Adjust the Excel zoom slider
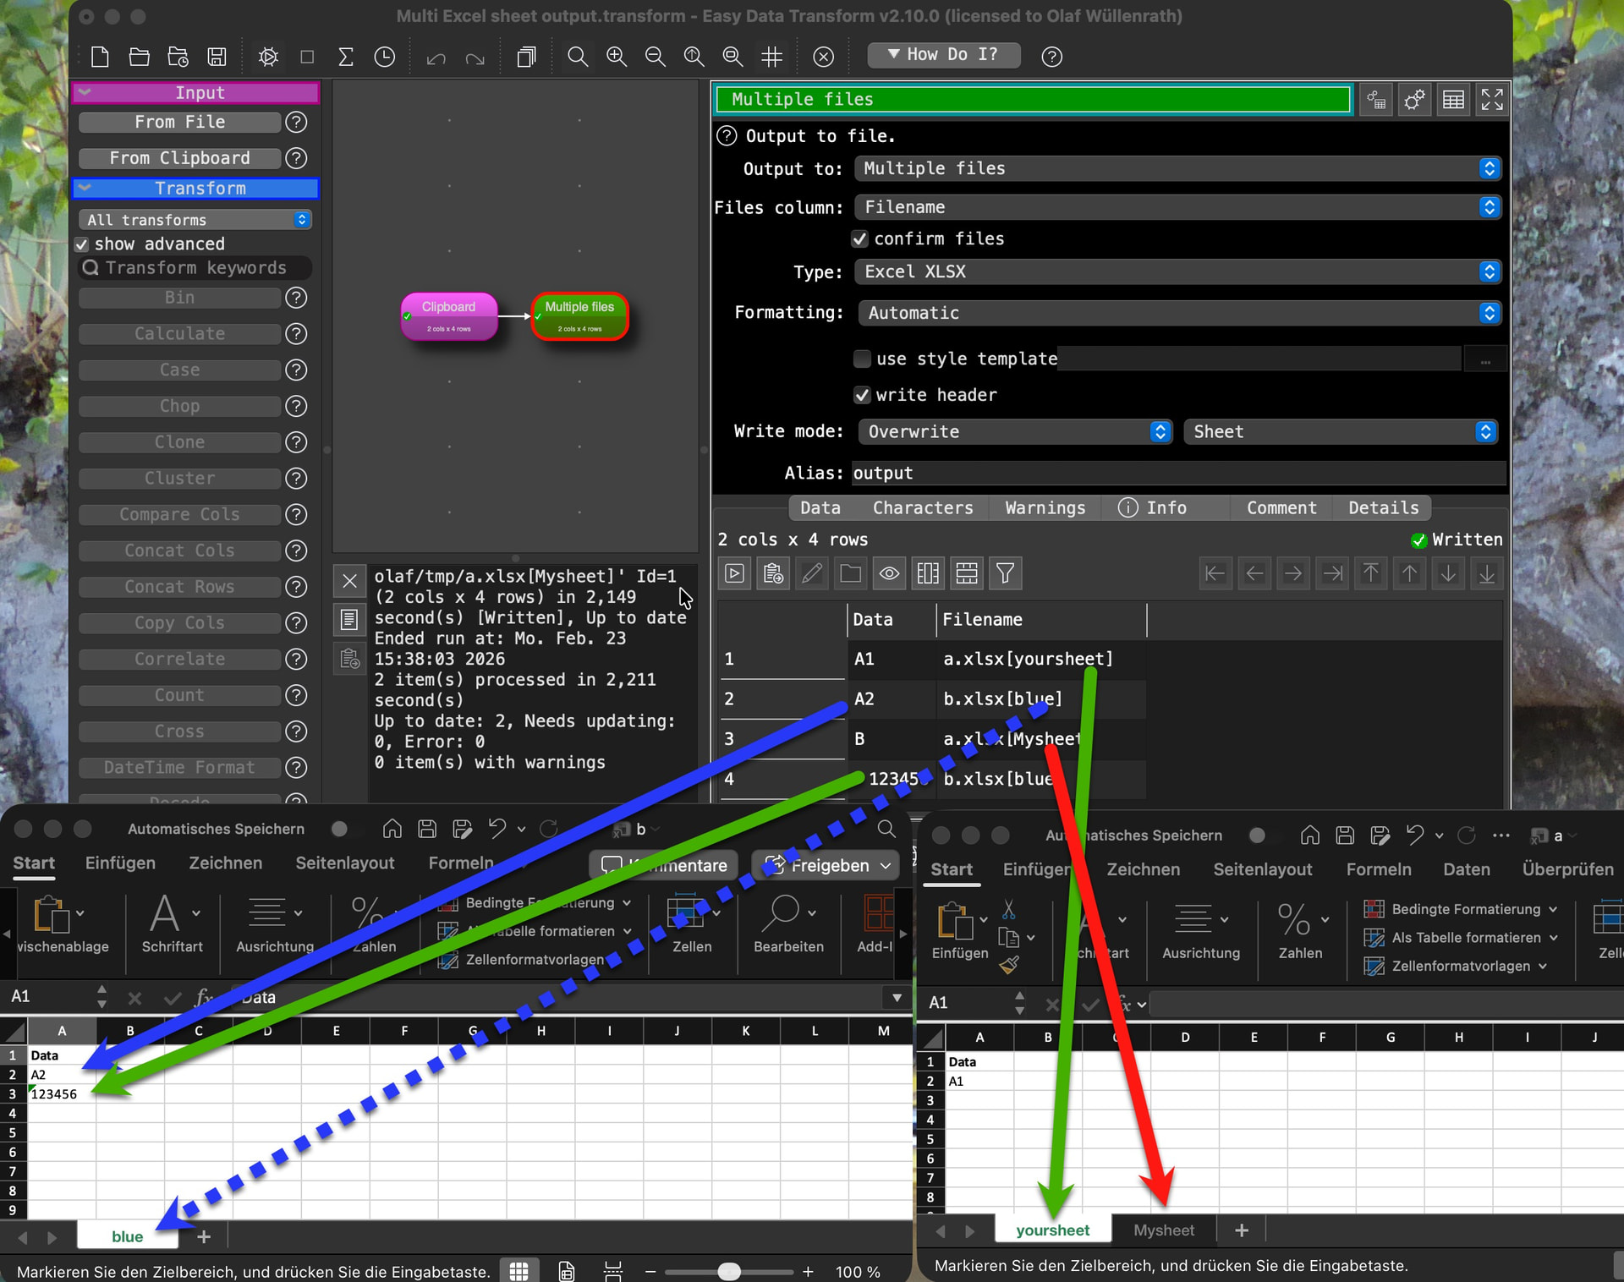 (x=729, y=1271)
